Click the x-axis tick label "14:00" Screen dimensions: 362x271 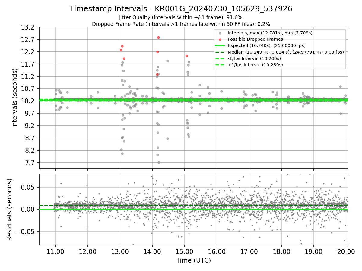coord(152,252)
